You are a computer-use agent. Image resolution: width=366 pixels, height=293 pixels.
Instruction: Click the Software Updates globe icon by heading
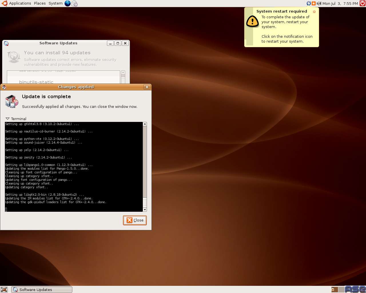pyautogui.click(x=14, y=57)
